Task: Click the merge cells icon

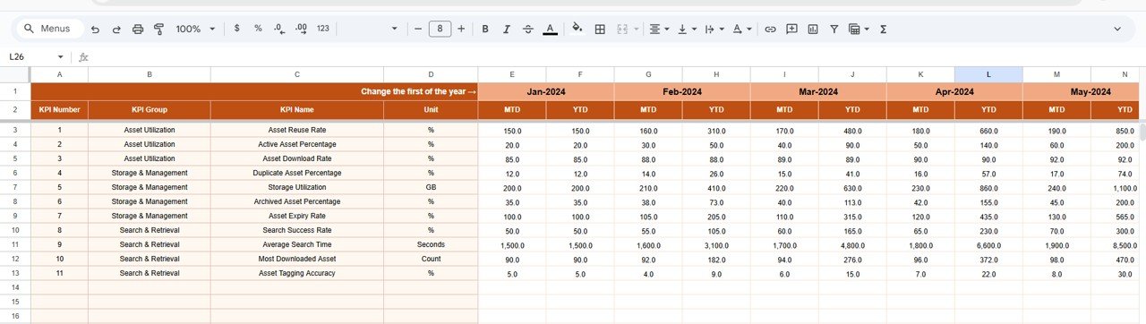Action: [x=621, y=29]
